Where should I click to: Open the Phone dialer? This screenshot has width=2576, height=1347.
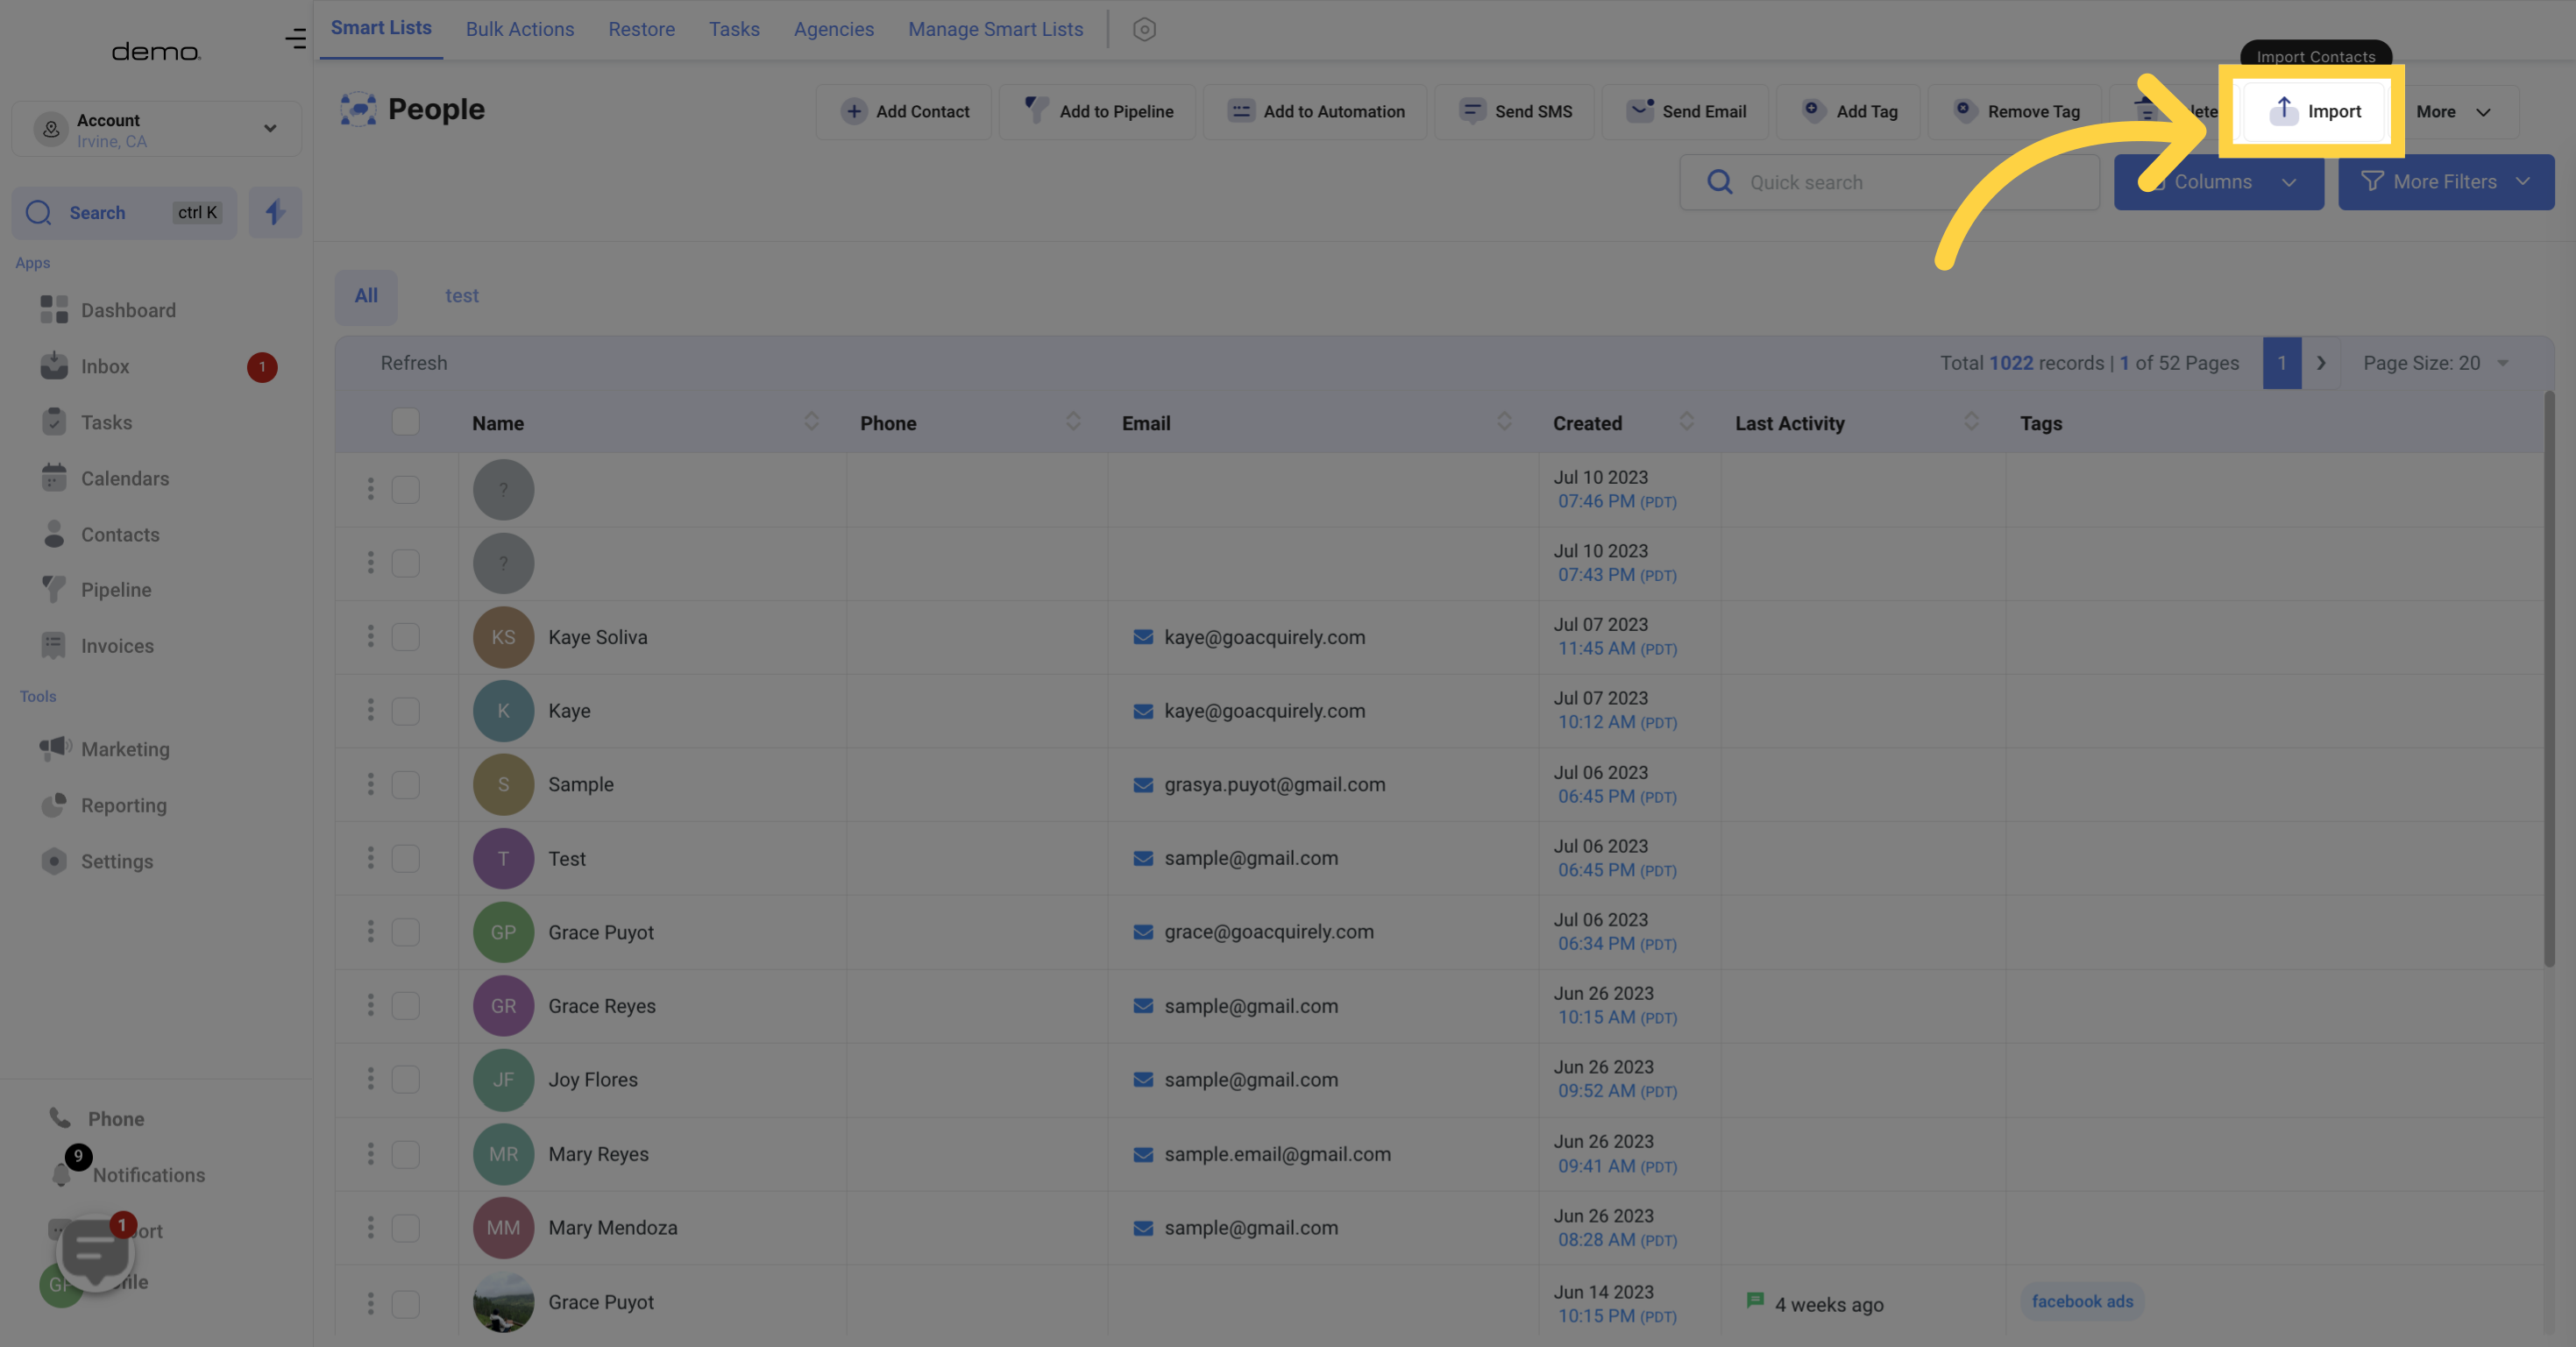[x=97, y=1118]
